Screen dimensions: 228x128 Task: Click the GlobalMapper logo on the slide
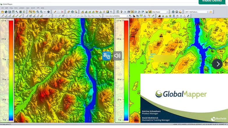click(x=181, y=94)
